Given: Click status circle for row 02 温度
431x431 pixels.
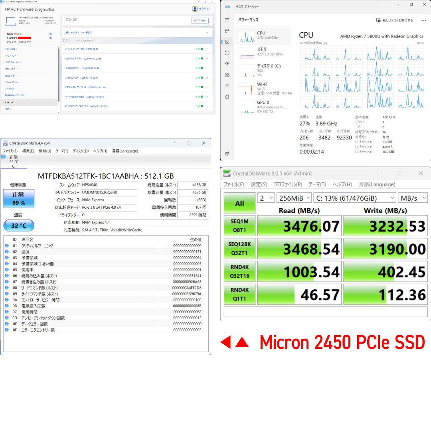Looking at the screenshot, I should coord(7,251).
